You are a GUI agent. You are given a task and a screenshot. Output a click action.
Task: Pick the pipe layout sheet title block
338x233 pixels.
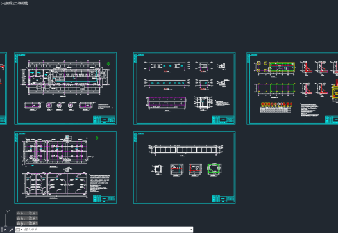[x=104, y=198]
